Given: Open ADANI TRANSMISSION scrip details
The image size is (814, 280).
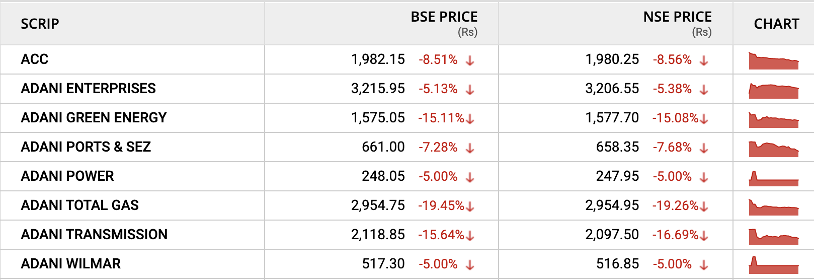Looking at the screenshot, I should [x=94, y=235].
